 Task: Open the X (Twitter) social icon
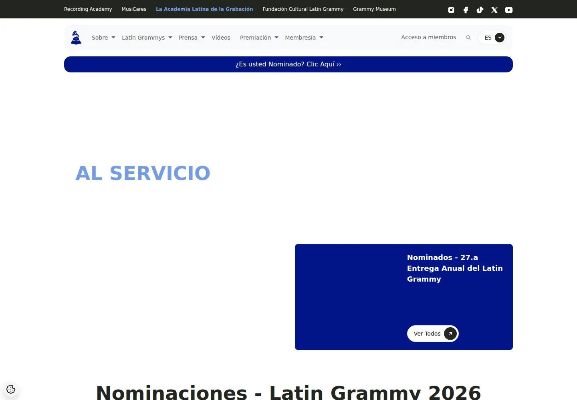[494, 10]
